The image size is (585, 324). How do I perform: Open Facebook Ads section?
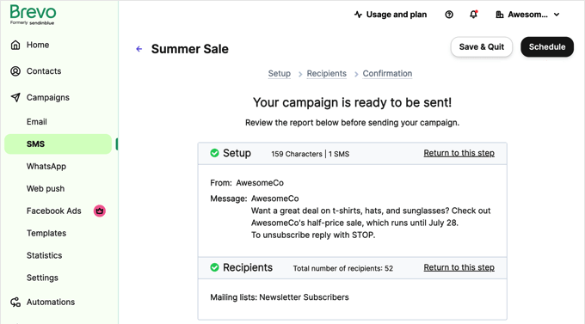pos(53,211)
